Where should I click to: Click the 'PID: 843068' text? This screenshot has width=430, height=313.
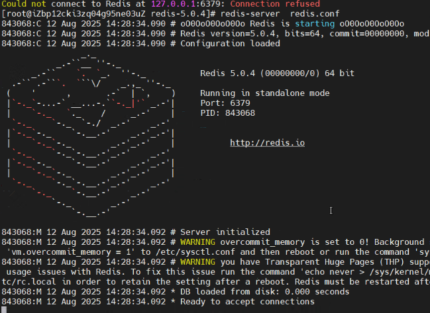pos(228,113)
